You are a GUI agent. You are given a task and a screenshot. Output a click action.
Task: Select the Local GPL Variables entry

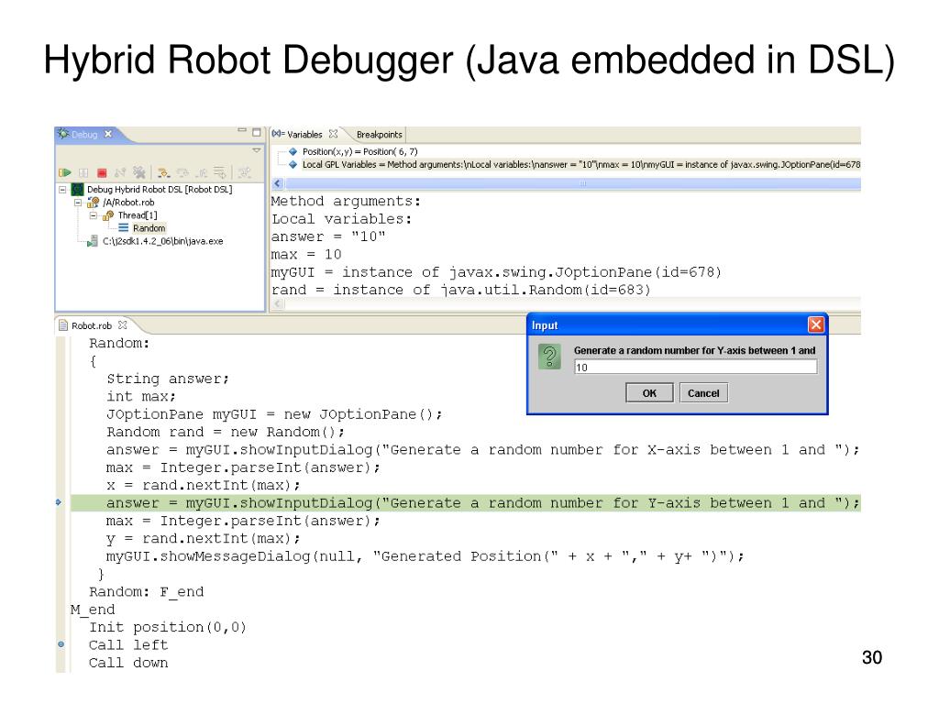tap(580, 164)
